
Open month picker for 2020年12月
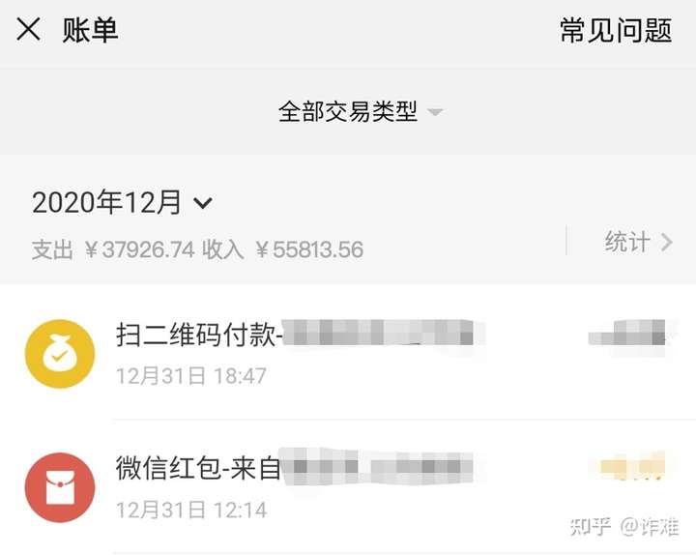(122, 202)
